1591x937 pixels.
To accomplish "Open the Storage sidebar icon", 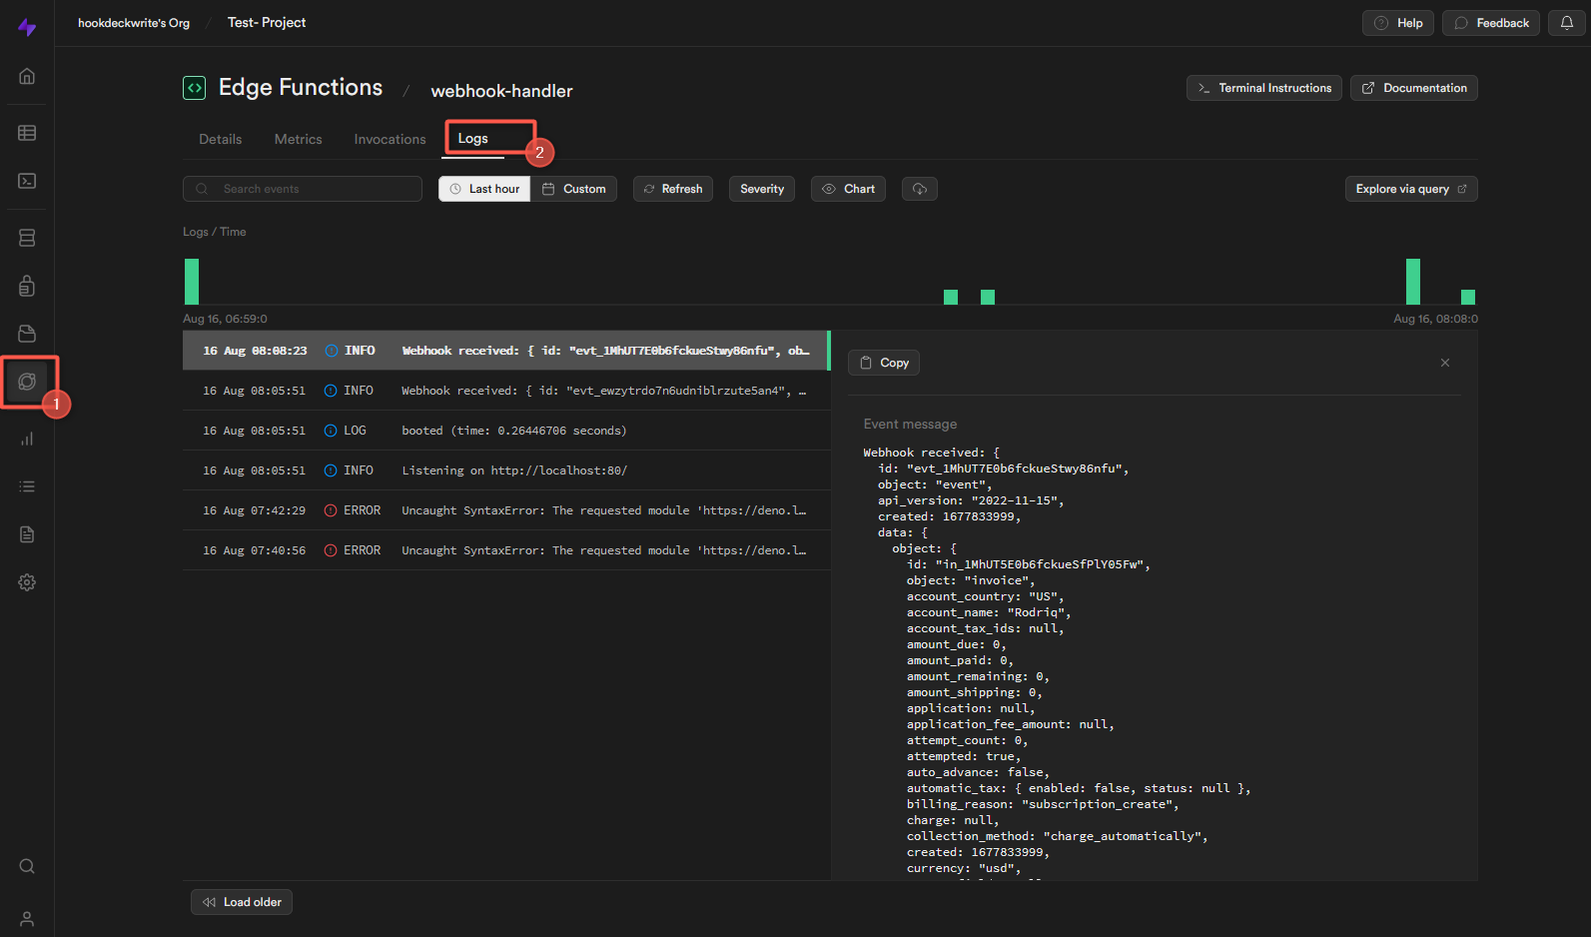I will click(x=27, y=334).
